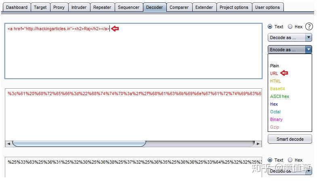
Task: Open the Intruder tab
Action: tap(79, 7)
